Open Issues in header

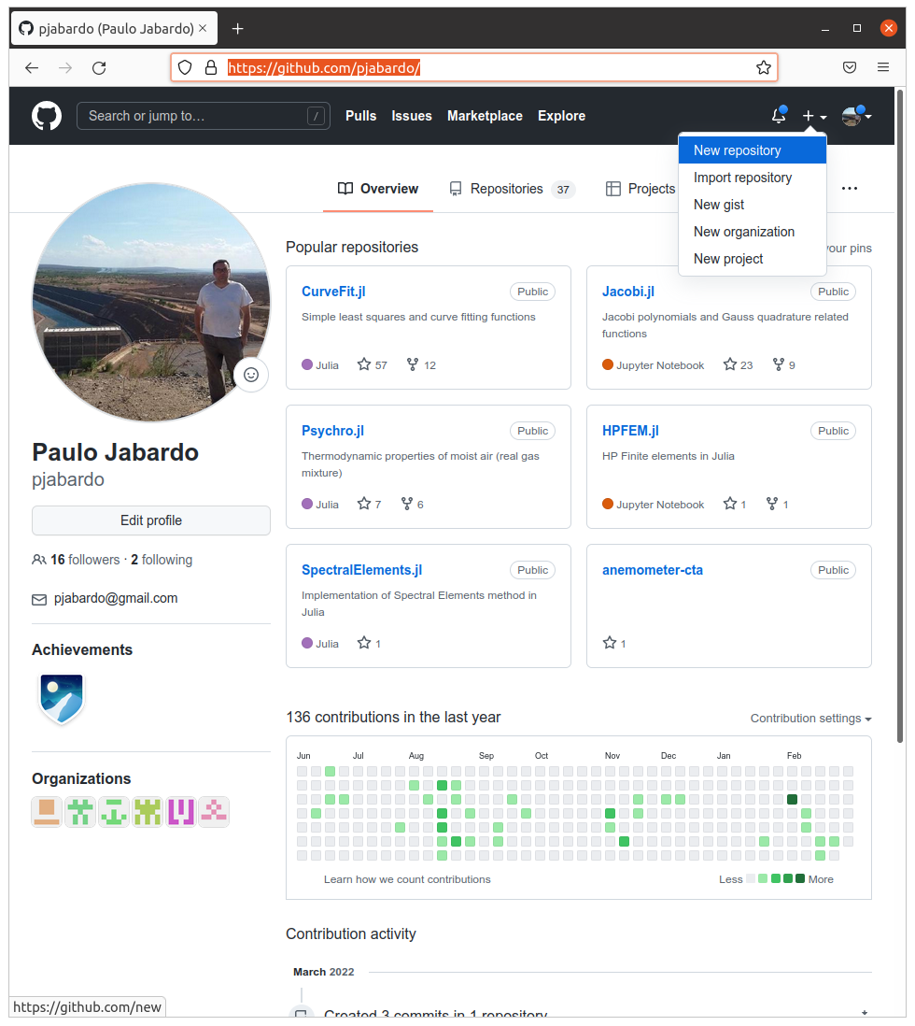click(412, 116)
